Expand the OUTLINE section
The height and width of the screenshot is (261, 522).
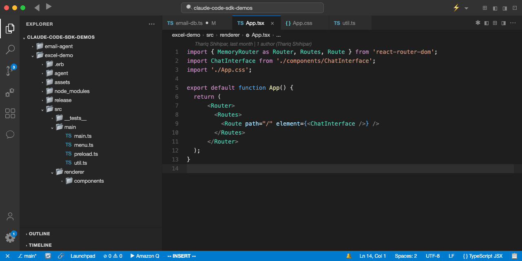(39, 234)
